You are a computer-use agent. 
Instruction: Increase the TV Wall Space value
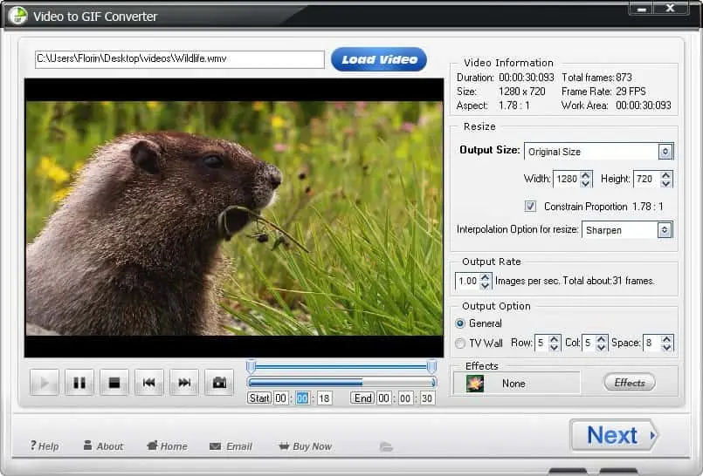click(x=667, y=339)
